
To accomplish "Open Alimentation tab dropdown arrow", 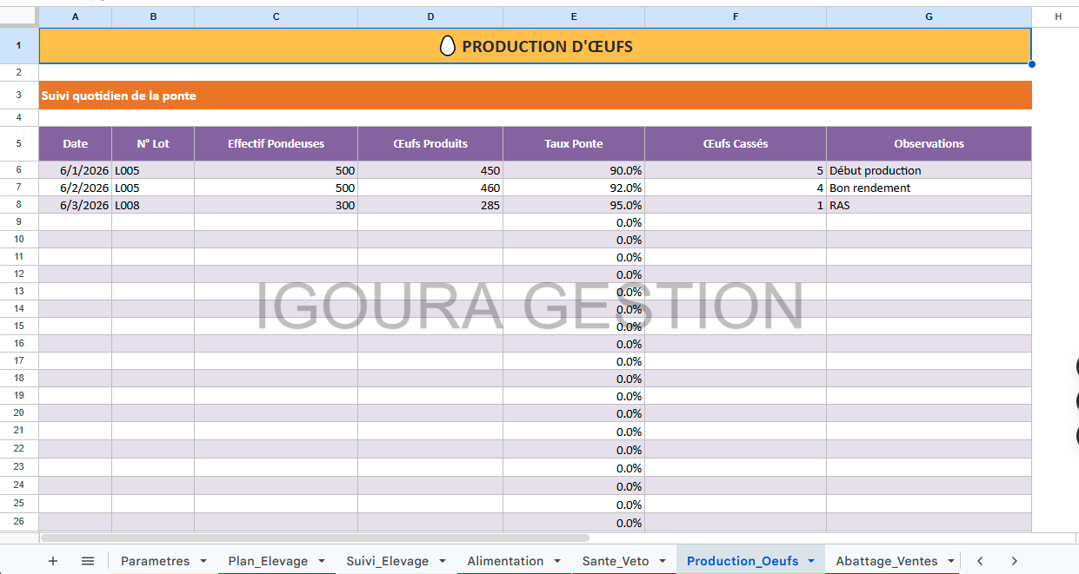I will coord(557,561).
